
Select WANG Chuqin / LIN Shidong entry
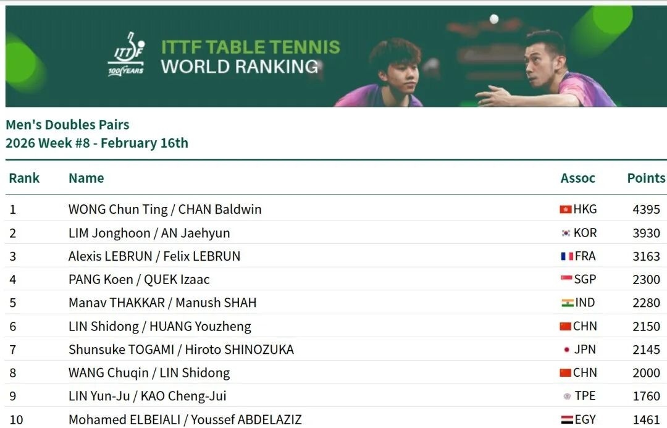(149, 373)
